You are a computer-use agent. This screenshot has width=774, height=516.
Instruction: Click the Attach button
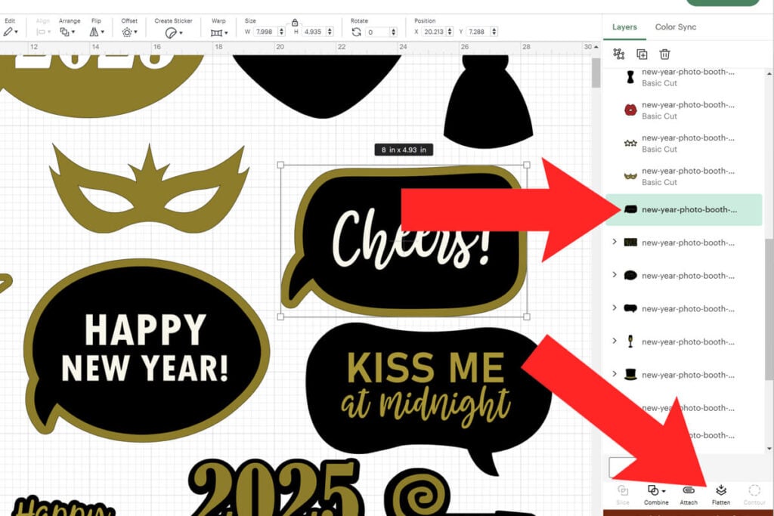coord(689,495)
